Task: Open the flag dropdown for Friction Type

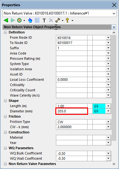Action: click(x=108, y=122)
